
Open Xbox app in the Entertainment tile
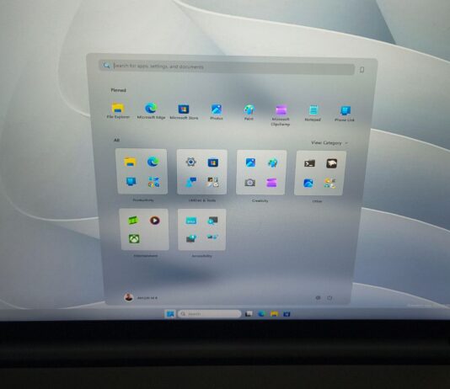pyautogui.click(x=134, y=239)
